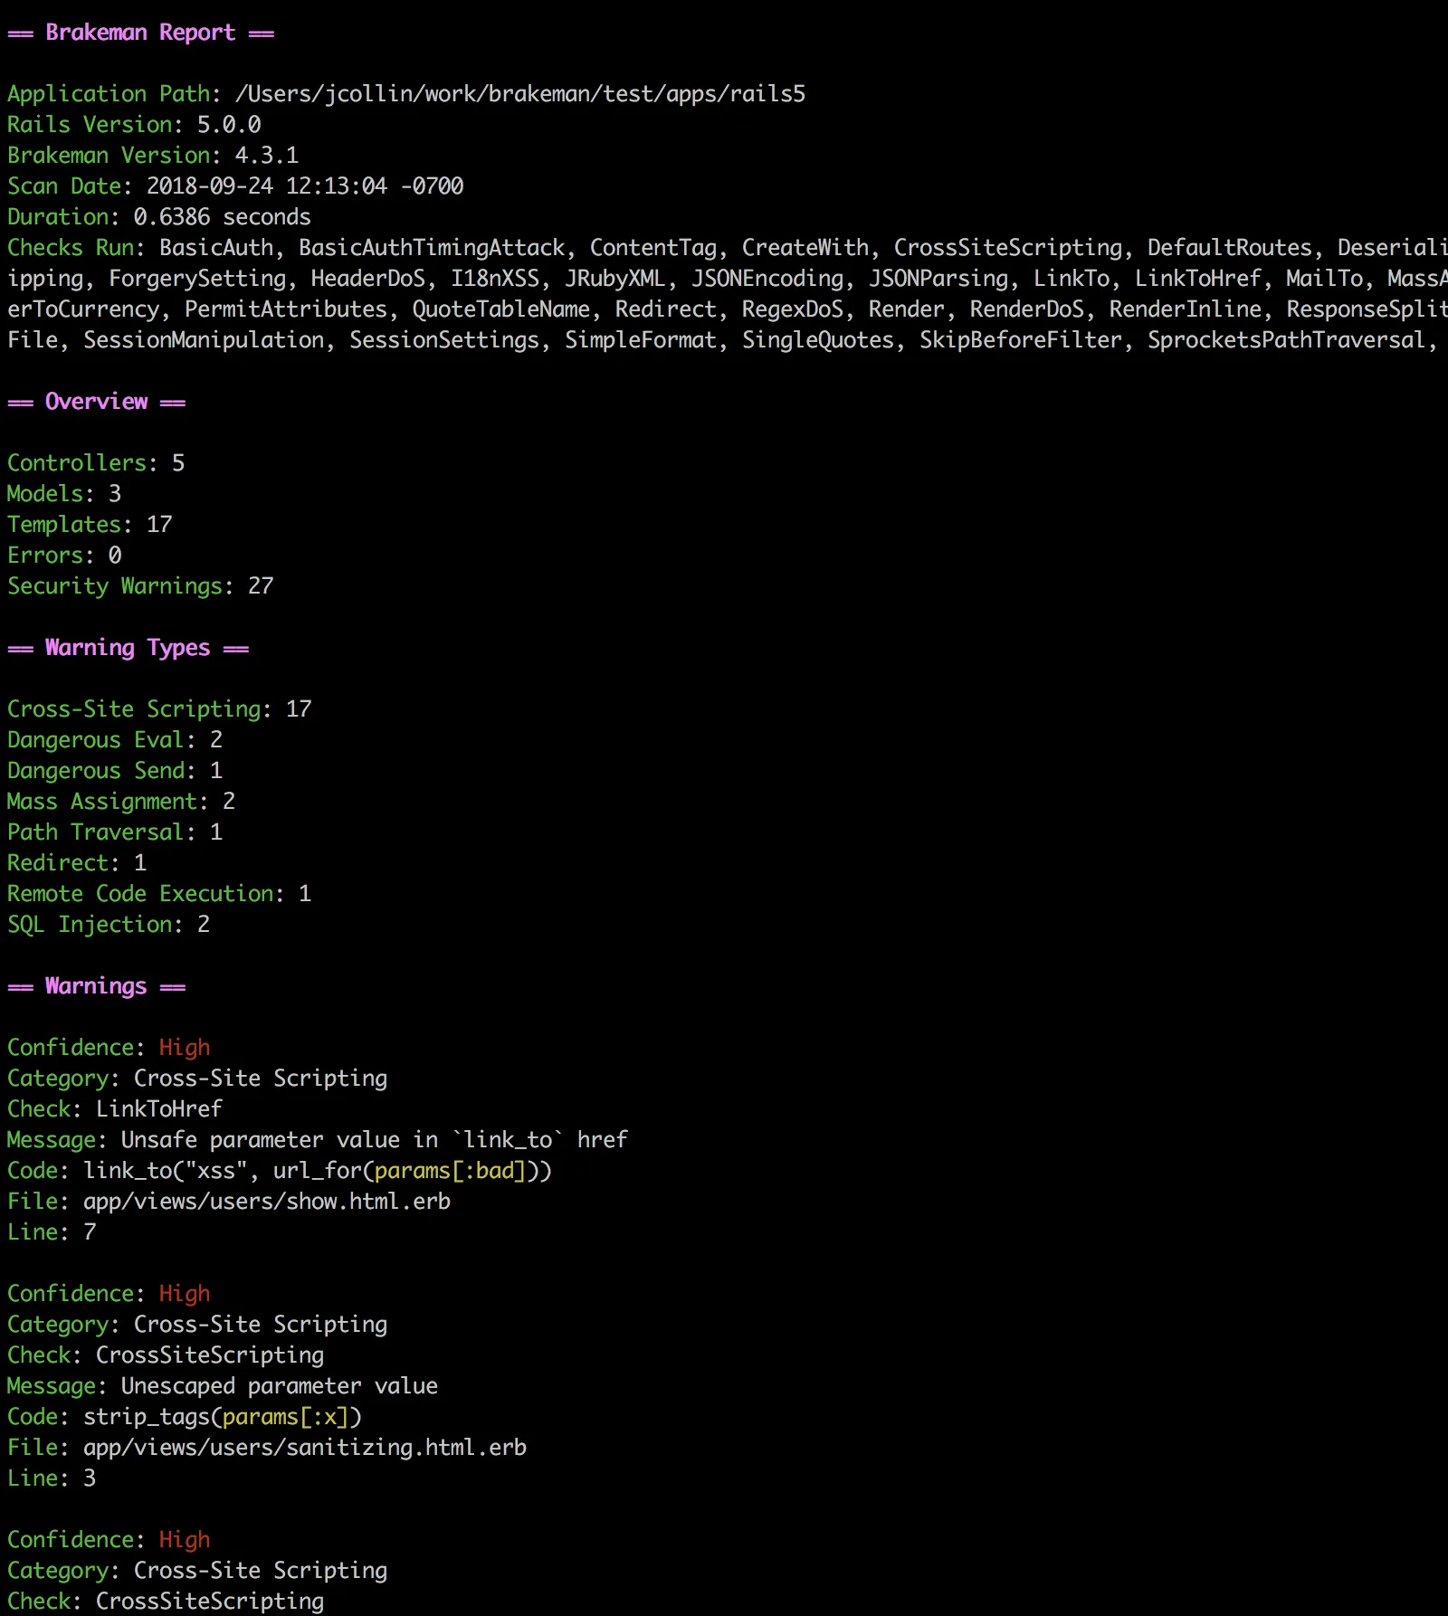Click the Overview section heading
Screen dimensions: 1448x1616
pyautogui.click(x=96, y=402)
